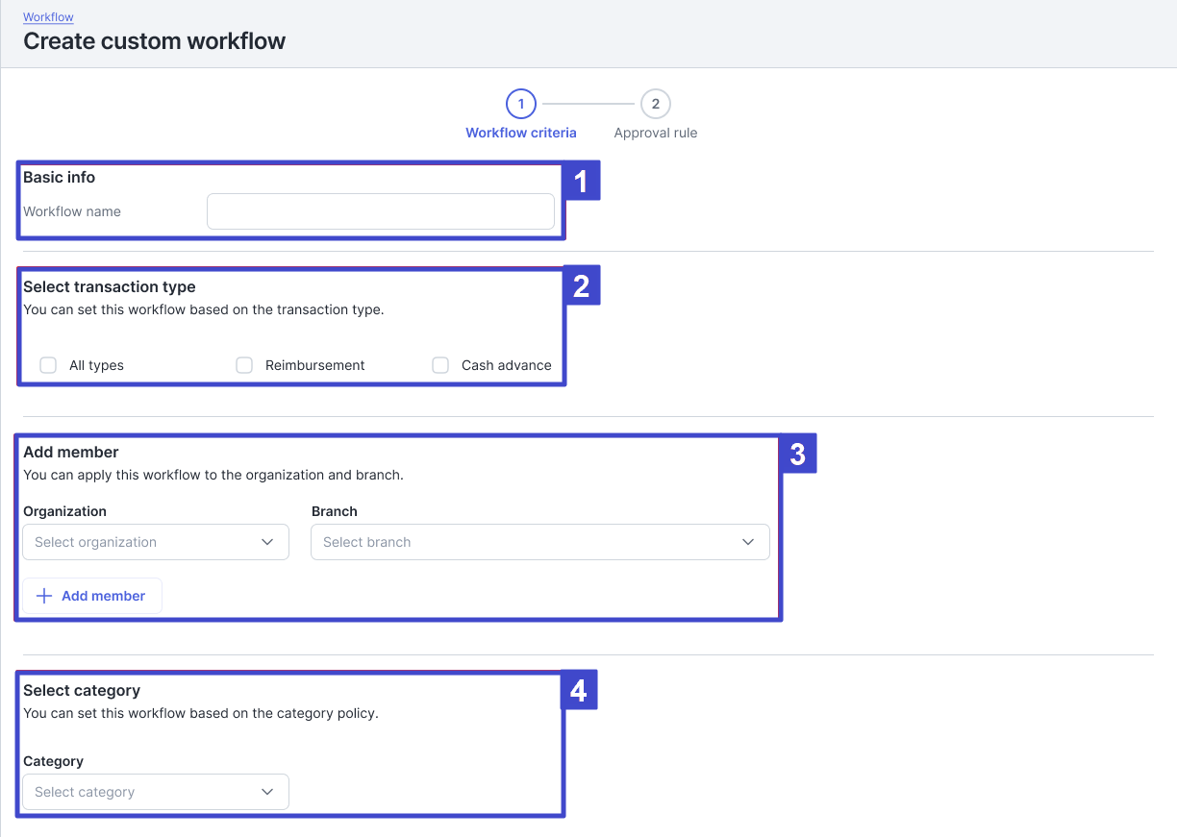This screenshot has width=1177, height=837.
Task: Click the Workflow name text field
Action: click(x=380, y=211)
